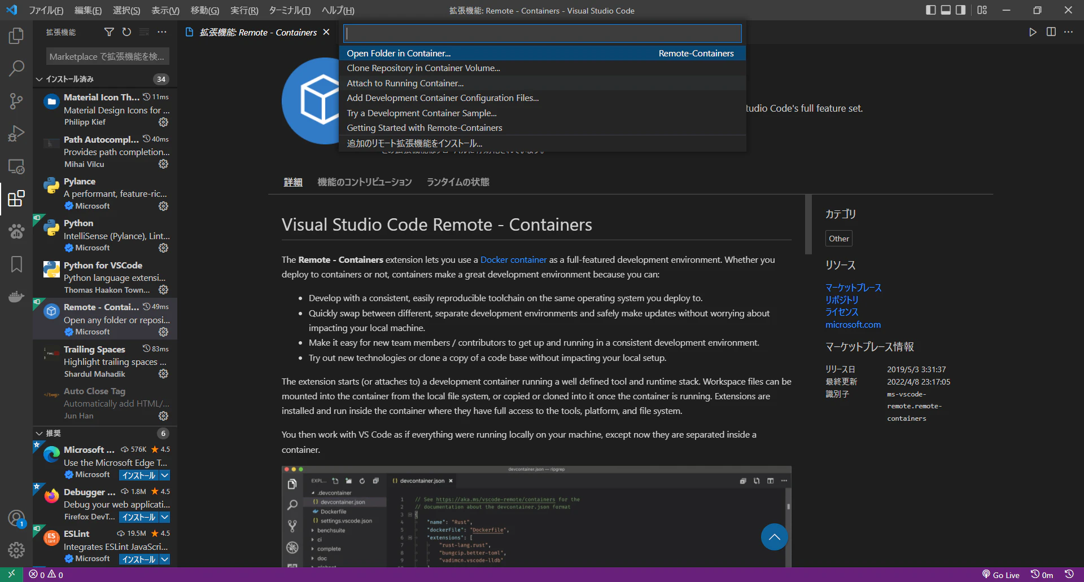Open the Docker view icon
Screen dimensions: 1084x582
click(x=16, y=296)
